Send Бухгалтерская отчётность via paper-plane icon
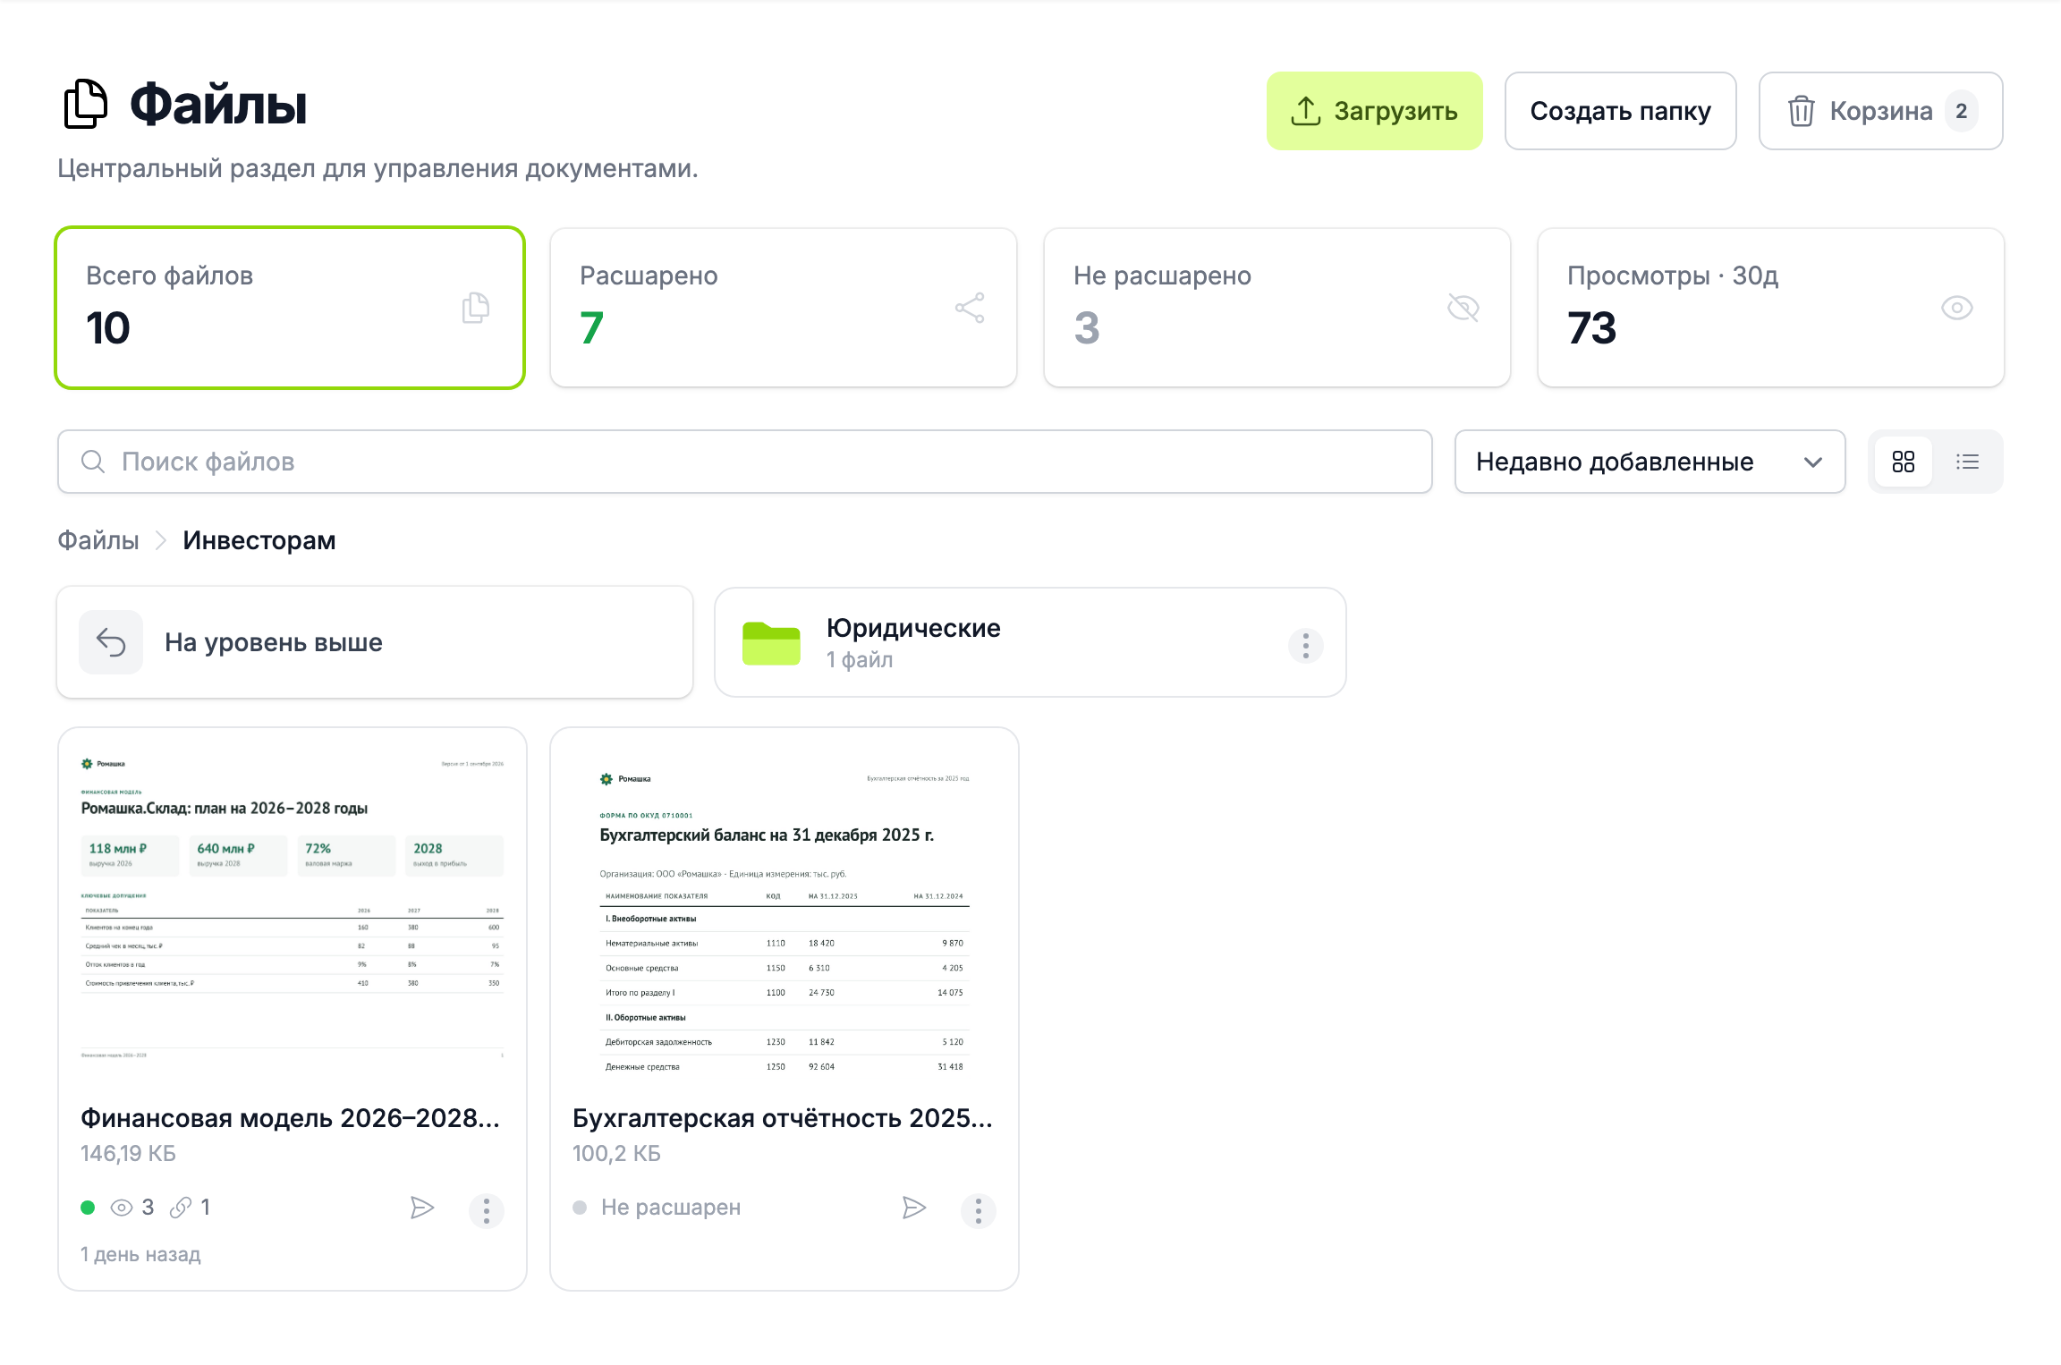Viewport: 2061px width, 1365px height. click(x=914, y=1208)
